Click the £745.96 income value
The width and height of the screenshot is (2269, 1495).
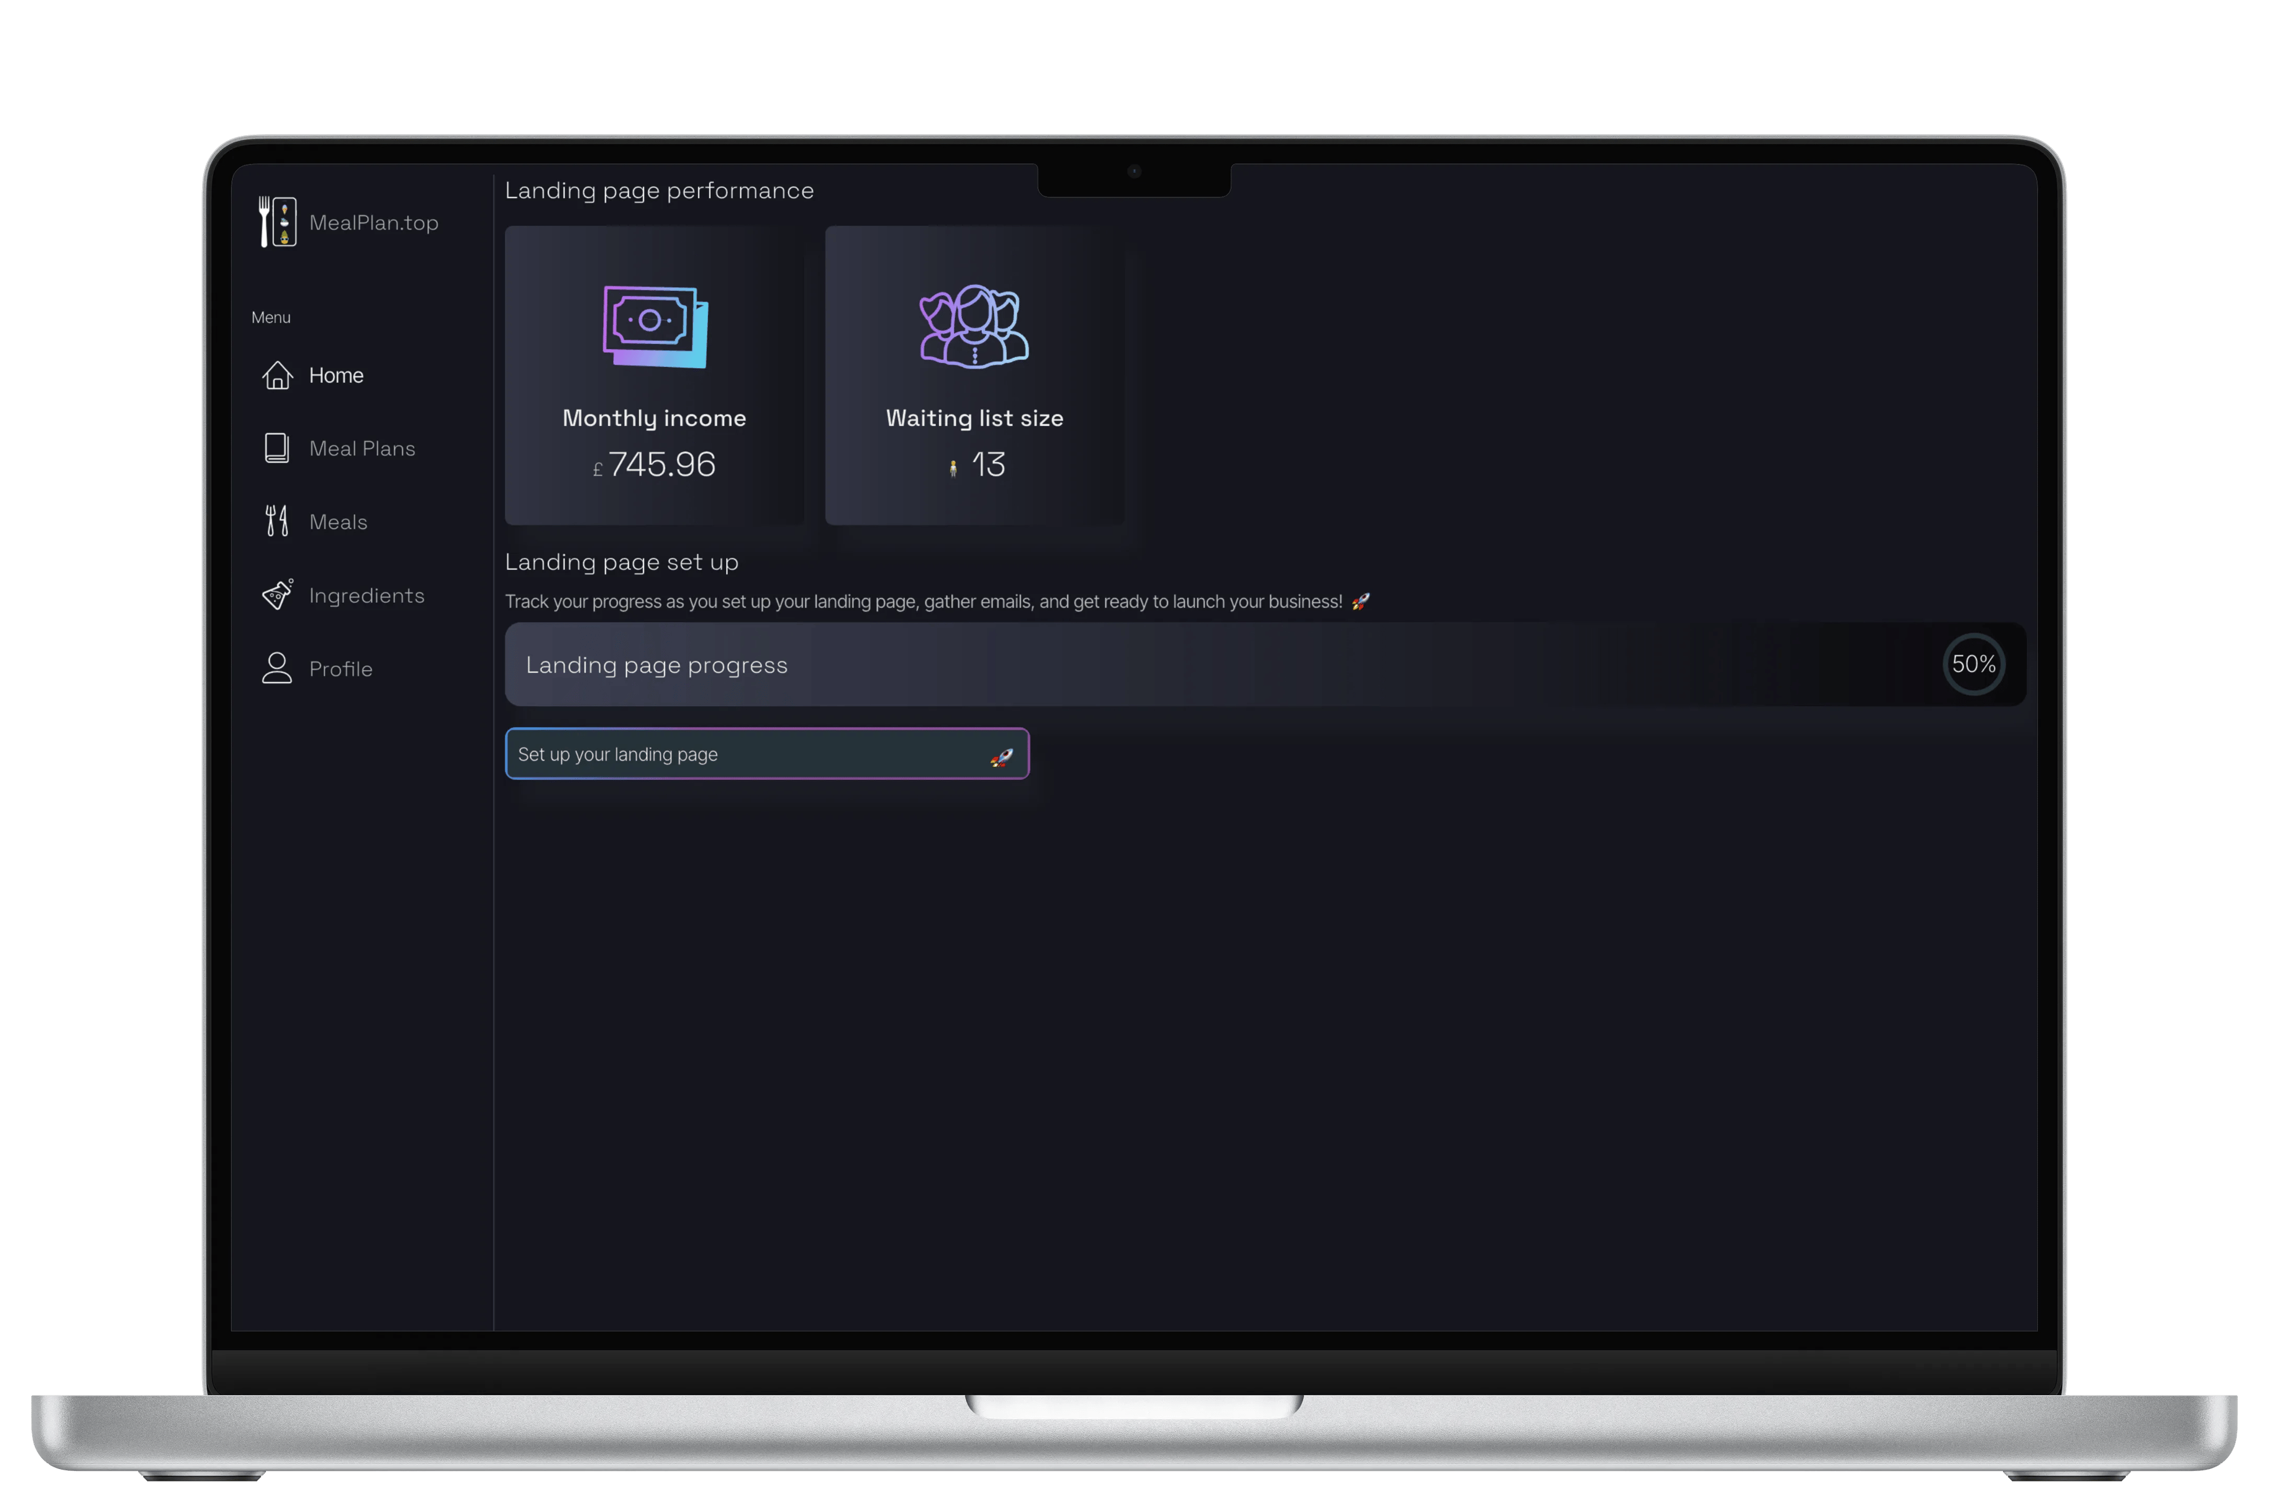(654, 464)
